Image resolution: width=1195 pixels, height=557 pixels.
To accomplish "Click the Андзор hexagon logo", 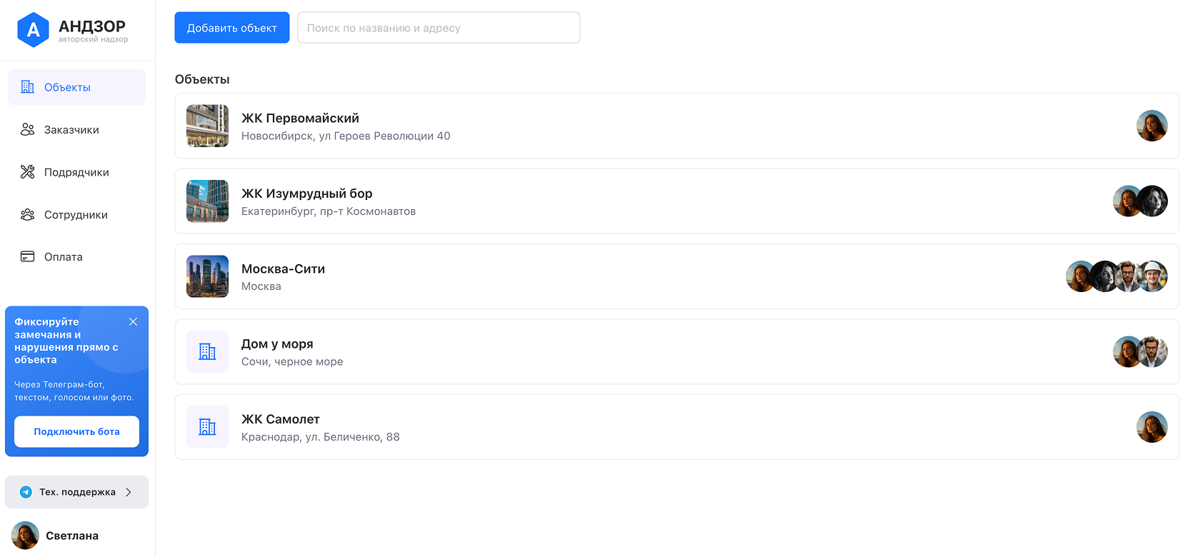I will pos(33,30).
